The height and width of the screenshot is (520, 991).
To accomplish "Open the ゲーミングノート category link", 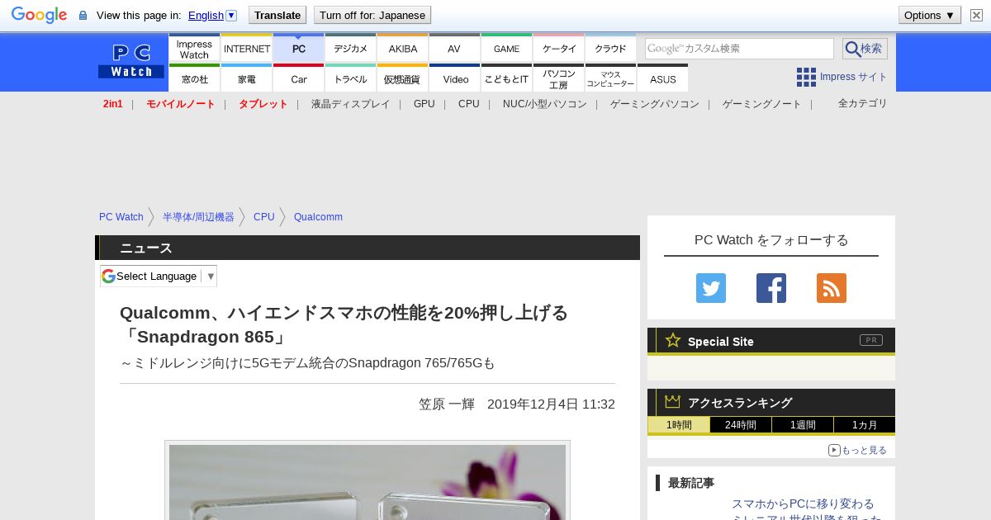I will click(761, 104).
